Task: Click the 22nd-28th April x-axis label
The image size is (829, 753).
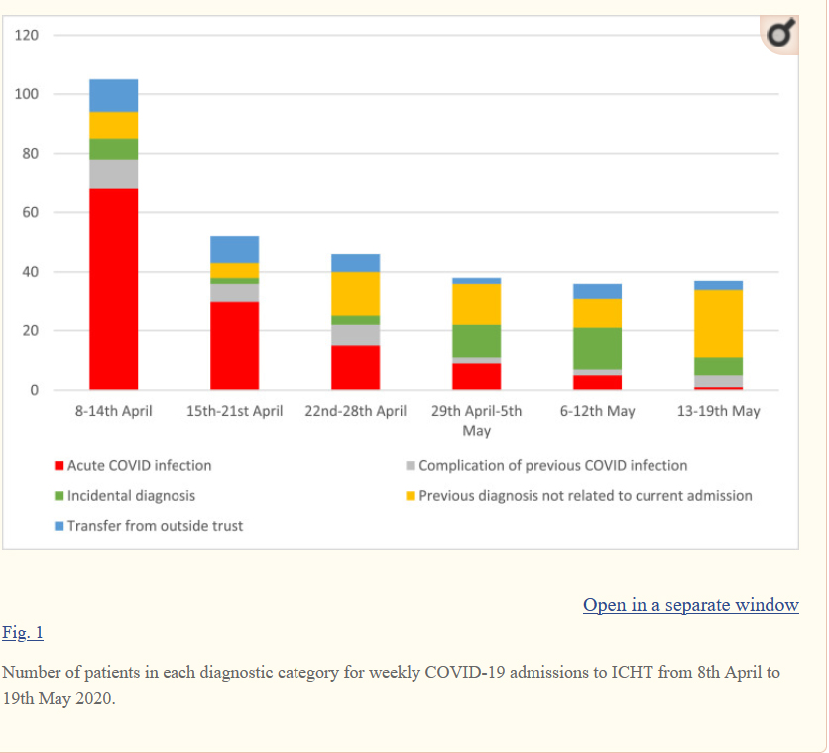Action: tap(355, 411)
